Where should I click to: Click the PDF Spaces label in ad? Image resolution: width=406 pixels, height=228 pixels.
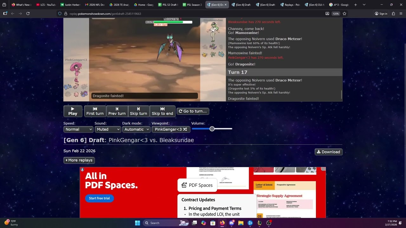pyautogui.click(x=197, y=185)
